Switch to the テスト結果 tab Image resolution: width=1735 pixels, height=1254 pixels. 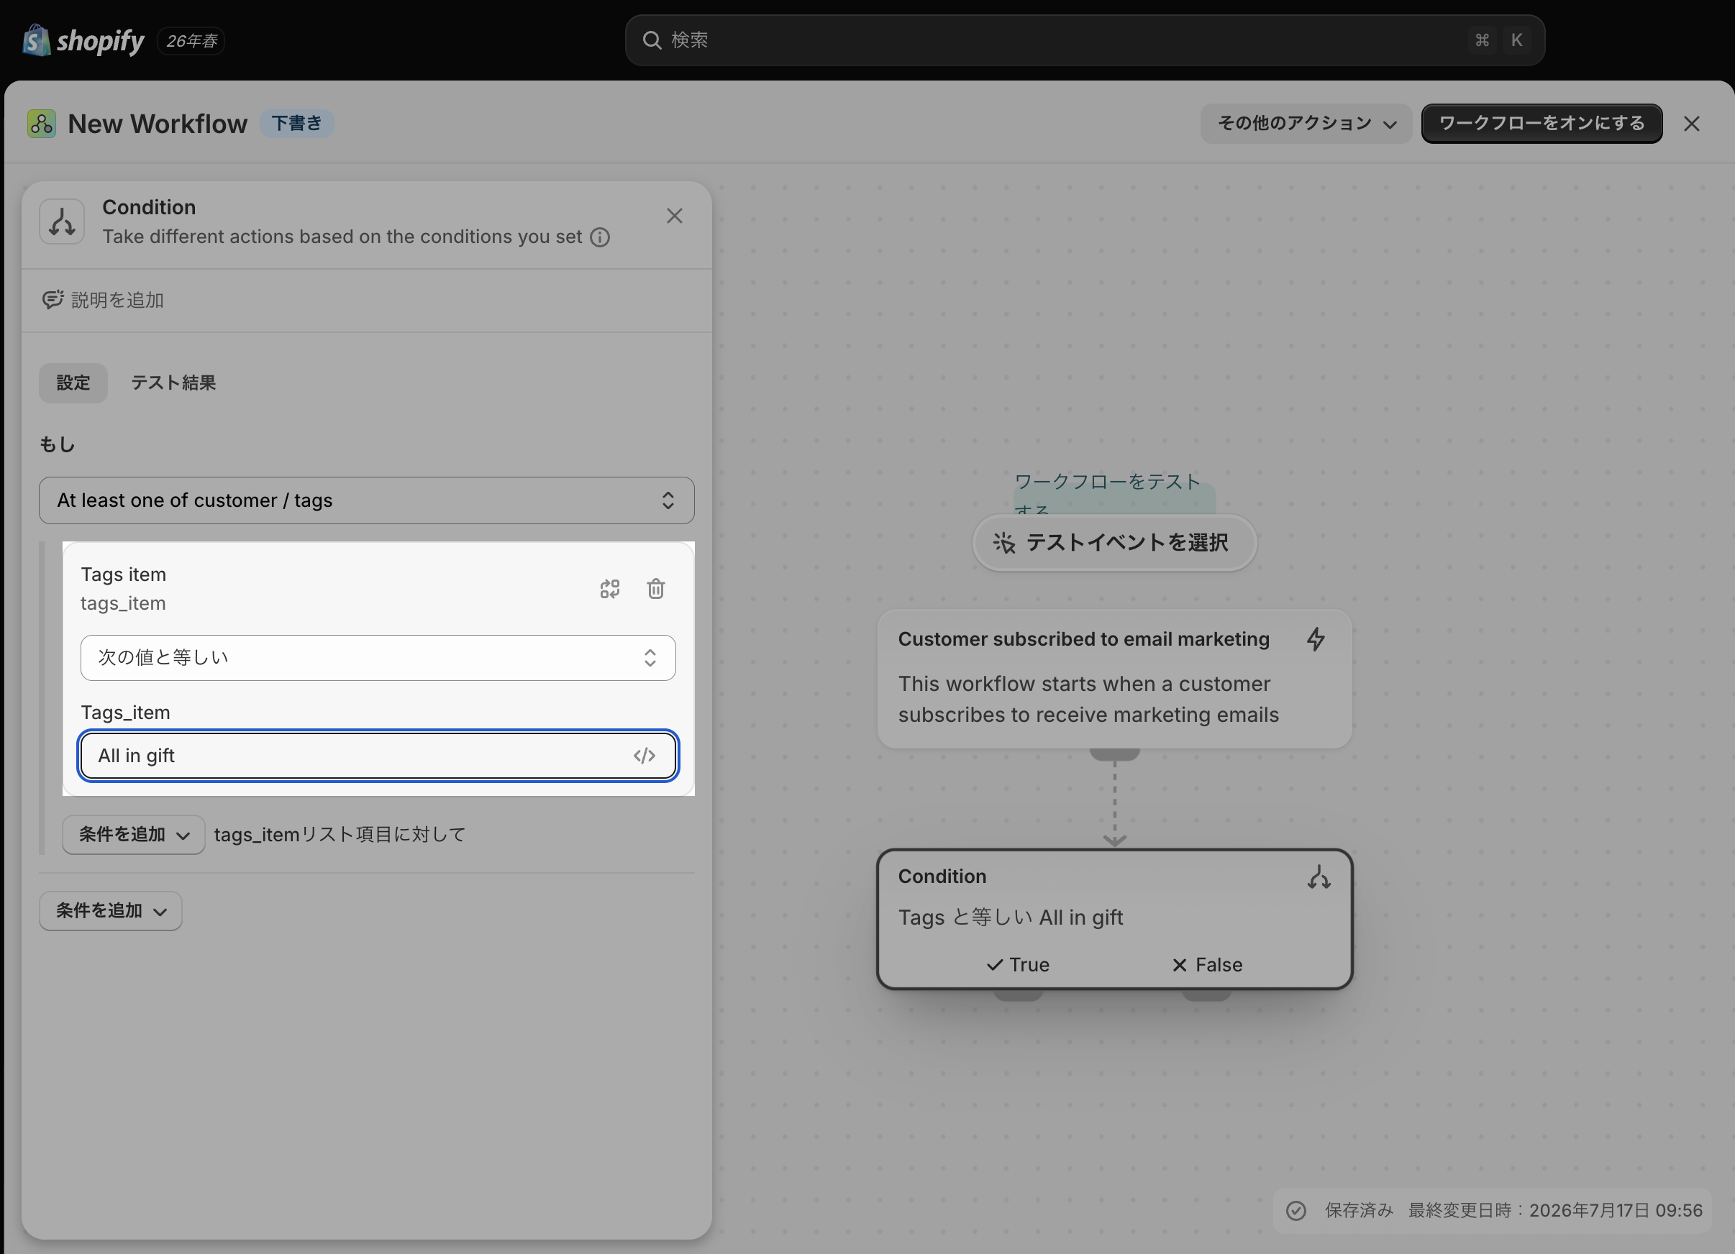pos(173,383)
